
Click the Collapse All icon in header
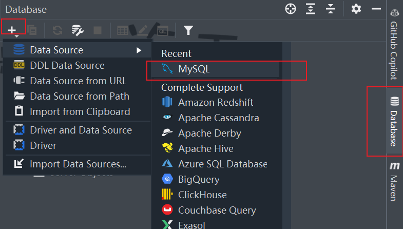pos(331,9)
